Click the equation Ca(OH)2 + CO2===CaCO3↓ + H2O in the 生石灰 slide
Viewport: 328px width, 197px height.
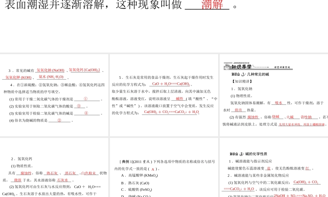pyautogui.click(x=172, y=112)
